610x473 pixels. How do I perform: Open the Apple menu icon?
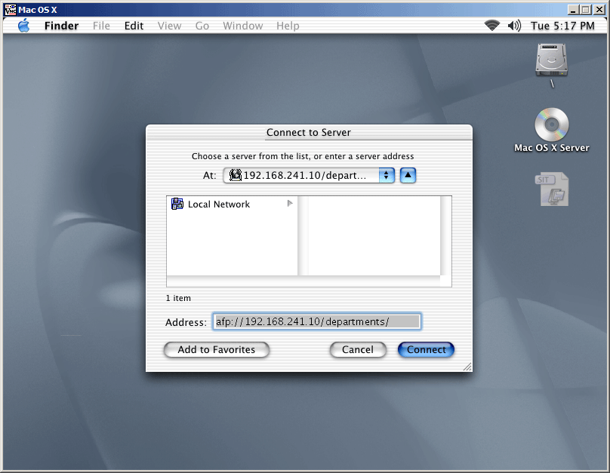point(23,26)
